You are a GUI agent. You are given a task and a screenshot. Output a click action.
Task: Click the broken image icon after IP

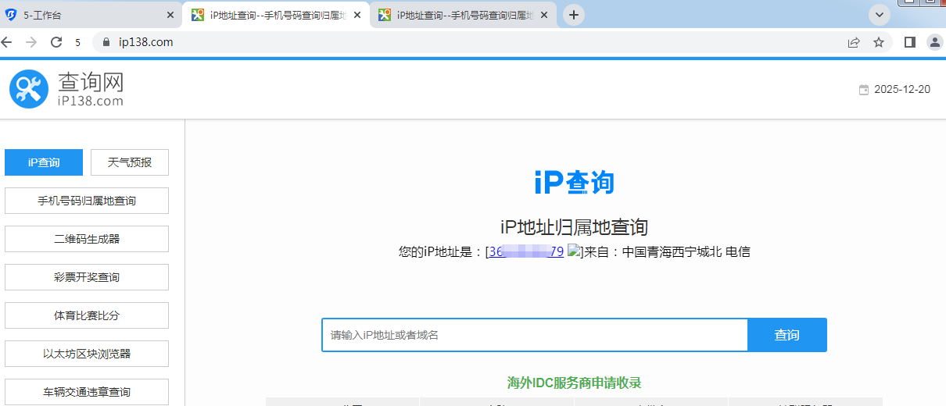573,251
